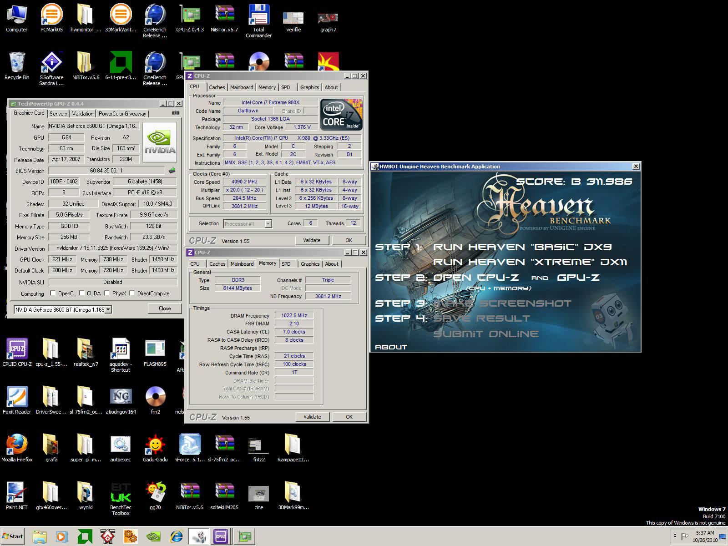Click the BIOS Version field in GPU-Z
The width and height of the screenshot is (728, 546).
click(106, 171)
